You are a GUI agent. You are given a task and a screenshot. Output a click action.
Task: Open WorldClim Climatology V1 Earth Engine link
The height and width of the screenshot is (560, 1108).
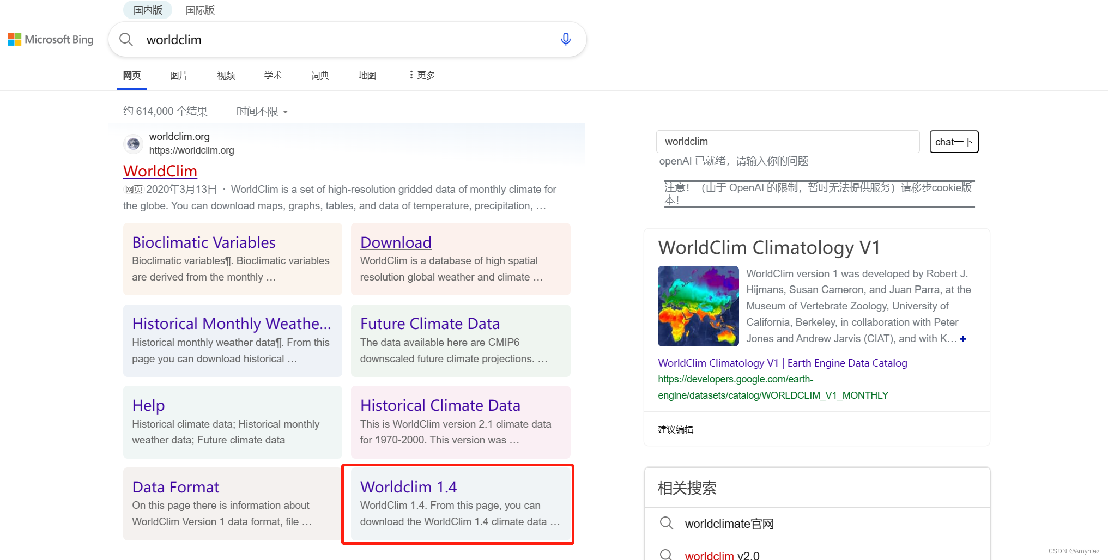point(783,363)
